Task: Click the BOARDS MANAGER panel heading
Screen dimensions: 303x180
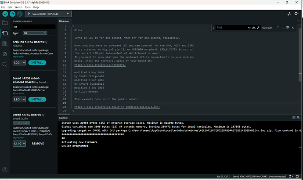Action: coord(22,22)
